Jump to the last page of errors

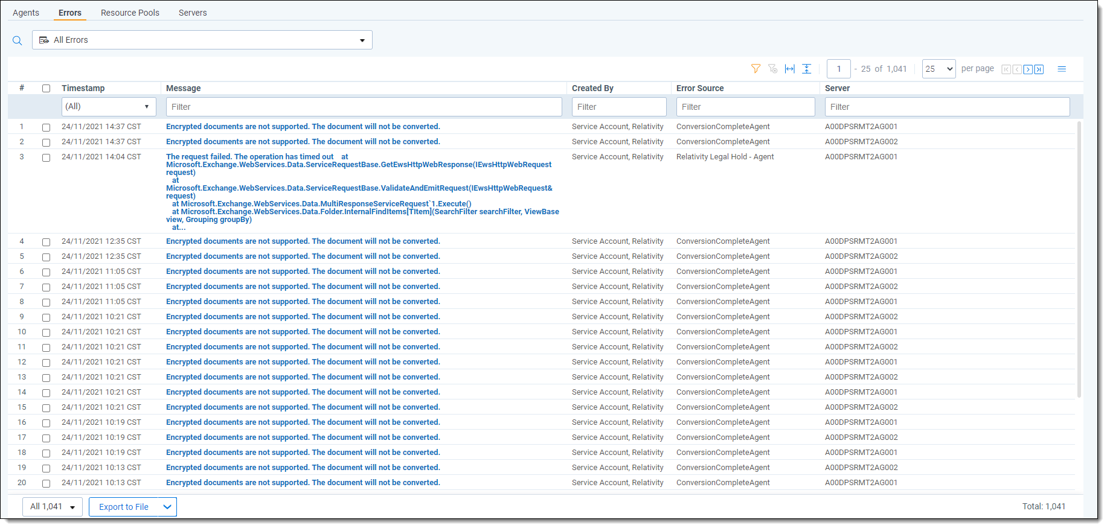[x=1039, y=69]
